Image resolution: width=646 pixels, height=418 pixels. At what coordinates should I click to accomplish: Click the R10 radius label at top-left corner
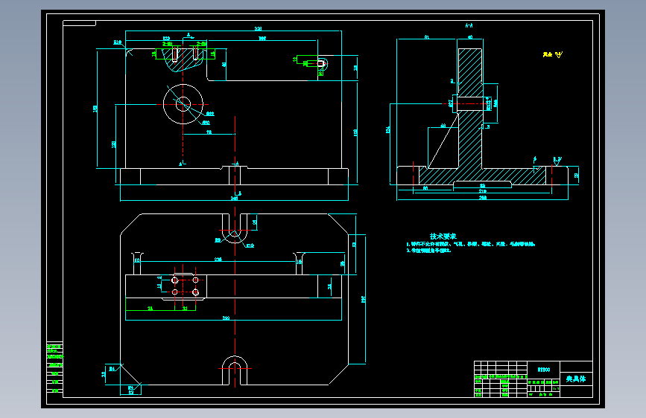(118, 42)
